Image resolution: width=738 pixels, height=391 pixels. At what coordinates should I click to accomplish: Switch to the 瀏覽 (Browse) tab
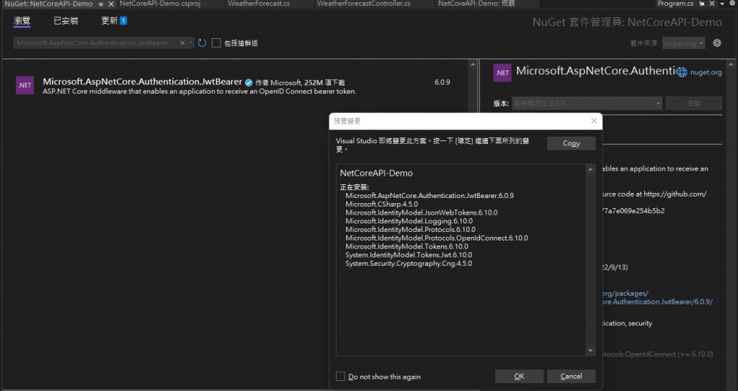pyautogui.click(x=22, y=21)
